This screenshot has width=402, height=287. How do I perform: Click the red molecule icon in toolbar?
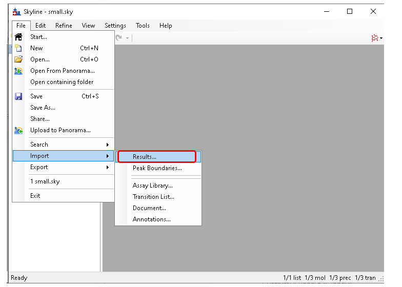coord(375,38)
